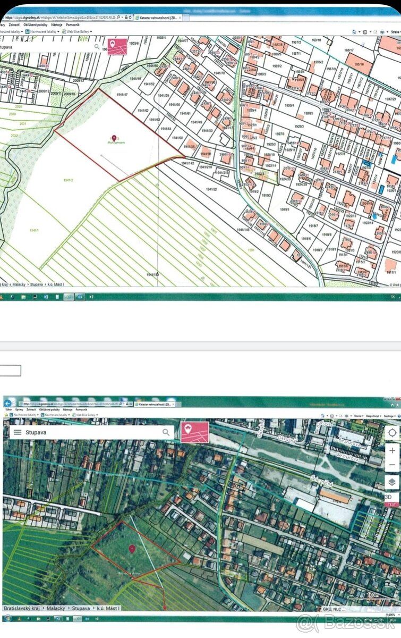Open Pomocník menu in upper browser window
This screenshot has height=638, width=401.
point(73,25)
